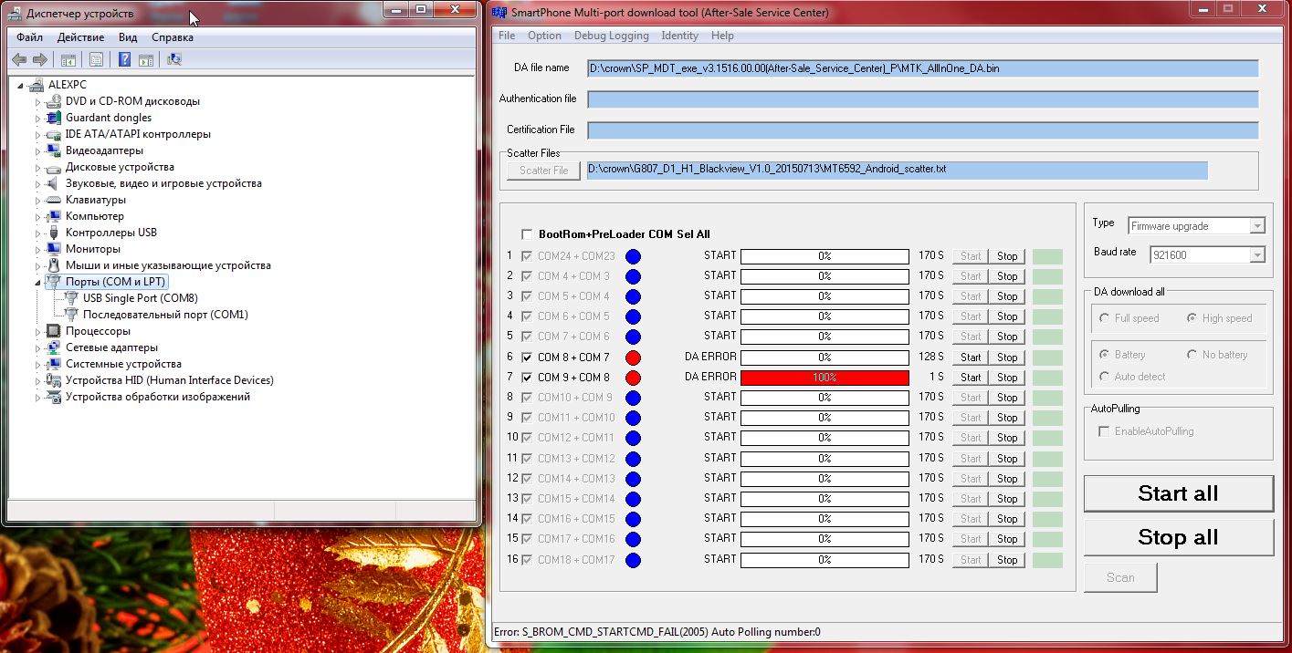Click the scan for hardware changes icon
1292x653 pixels.
174,60
